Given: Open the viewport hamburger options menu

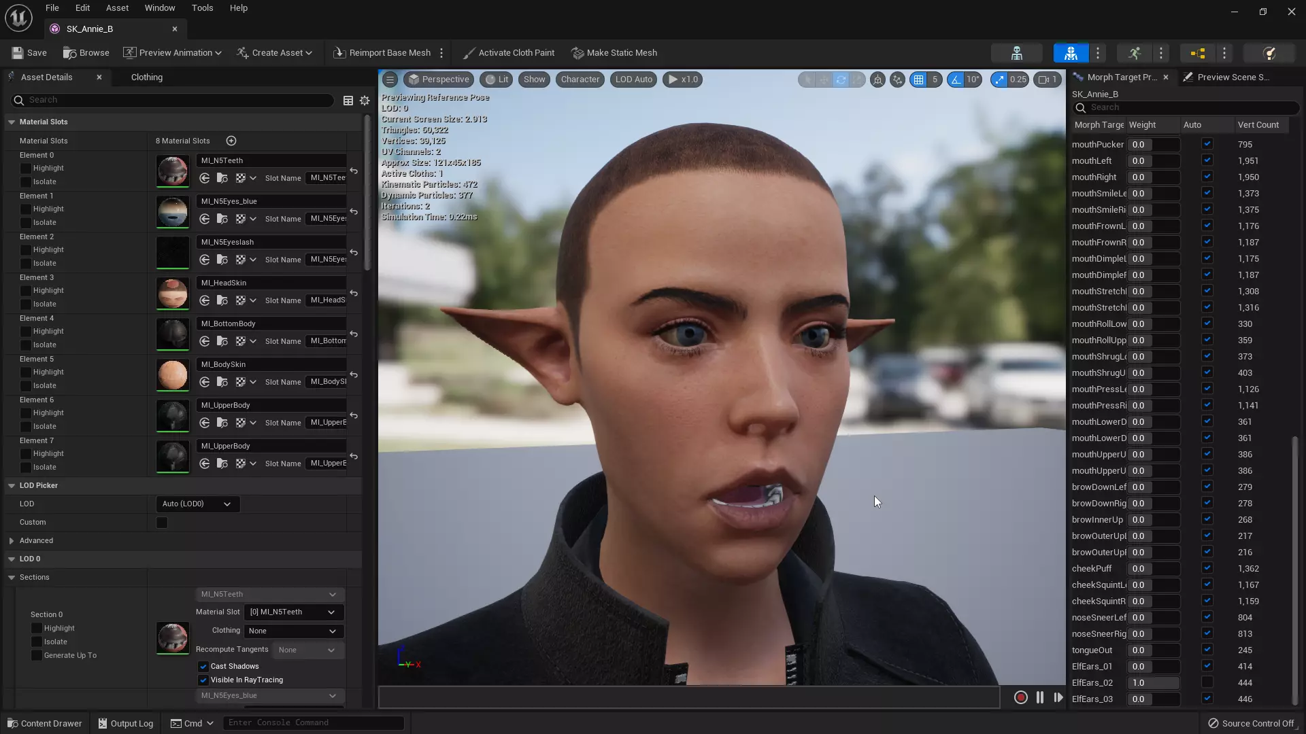Looking at the screenshot, I should [390, 80].
